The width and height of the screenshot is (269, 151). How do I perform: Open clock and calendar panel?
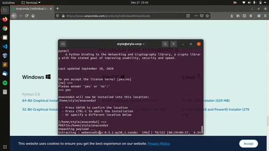[140, 3]
